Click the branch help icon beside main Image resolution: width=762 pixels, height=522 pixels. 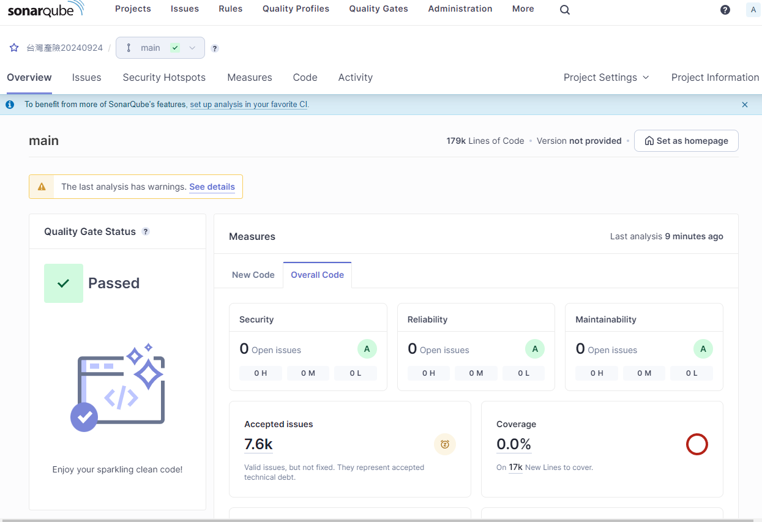(215, 48)
